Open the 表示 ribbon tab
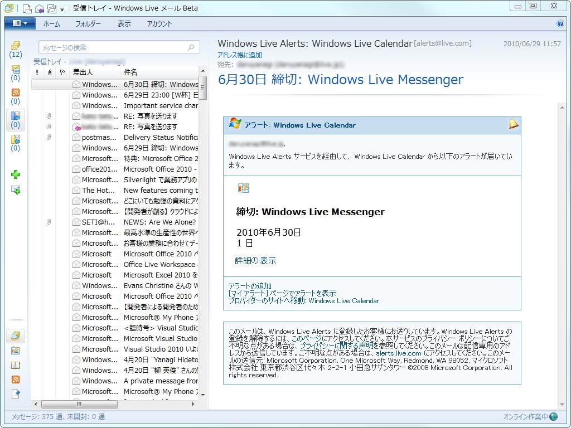 point(124,24)
